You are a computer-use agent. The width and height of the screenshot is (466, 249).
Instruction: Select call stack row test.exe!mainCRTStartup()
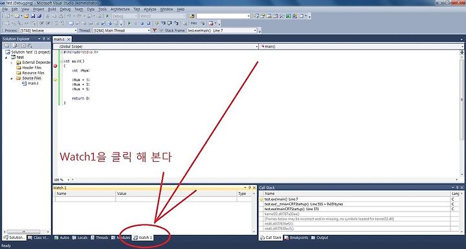click(x=357, y=209)
